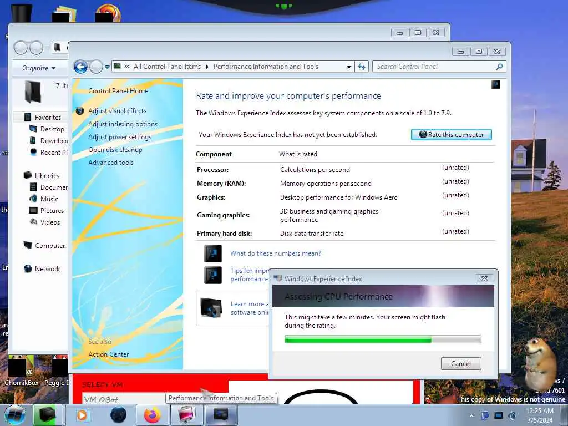This screenshot has width=568, height=426.
Task: Click the shield icon beside Adjust visual effects
Action: 80,111
